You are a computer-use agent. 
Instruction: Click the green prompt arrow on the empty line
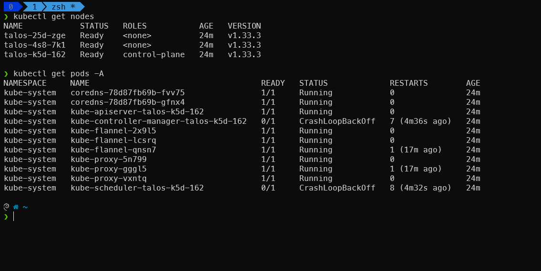tap(6, 217)
